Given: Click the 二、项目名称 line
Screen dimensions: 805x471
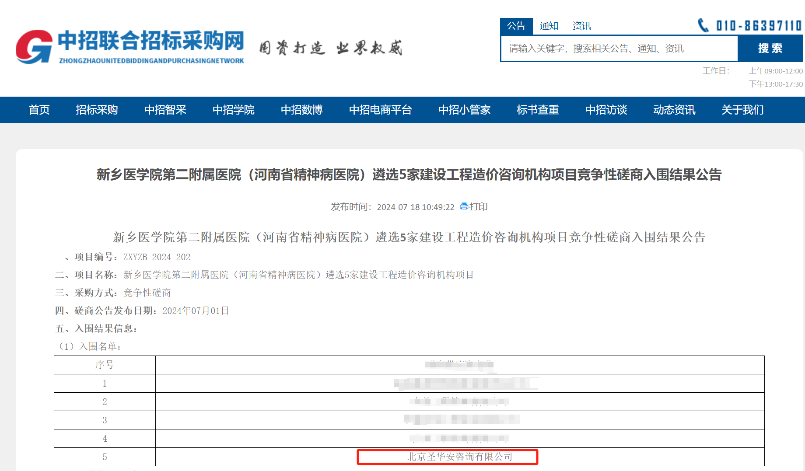Looking at the screenshot, I should click(x=264, y=275).
